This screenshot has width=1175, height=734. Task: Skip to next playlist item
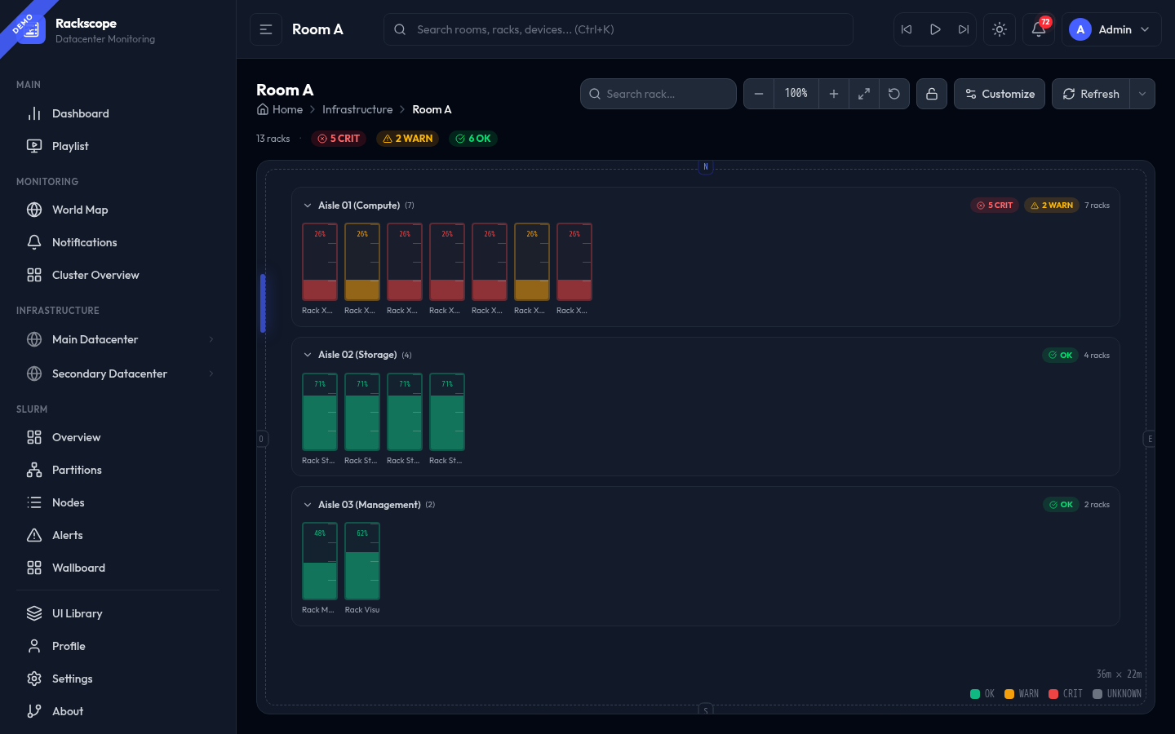click(964, 29)
